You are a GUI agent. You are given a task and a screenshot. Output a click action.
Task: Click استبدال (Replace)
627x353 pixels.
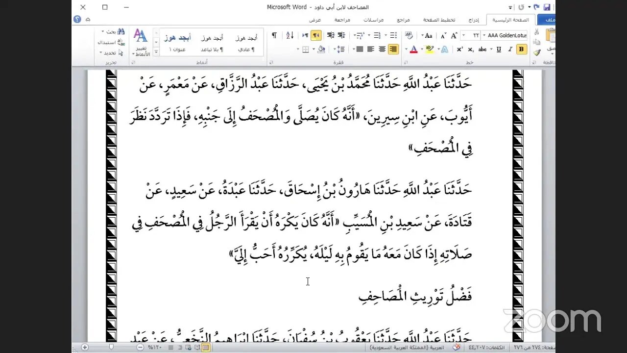coord(111,42)
